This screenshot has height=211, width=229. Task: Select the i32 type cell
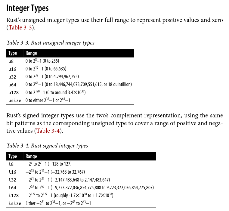[12, 180]
